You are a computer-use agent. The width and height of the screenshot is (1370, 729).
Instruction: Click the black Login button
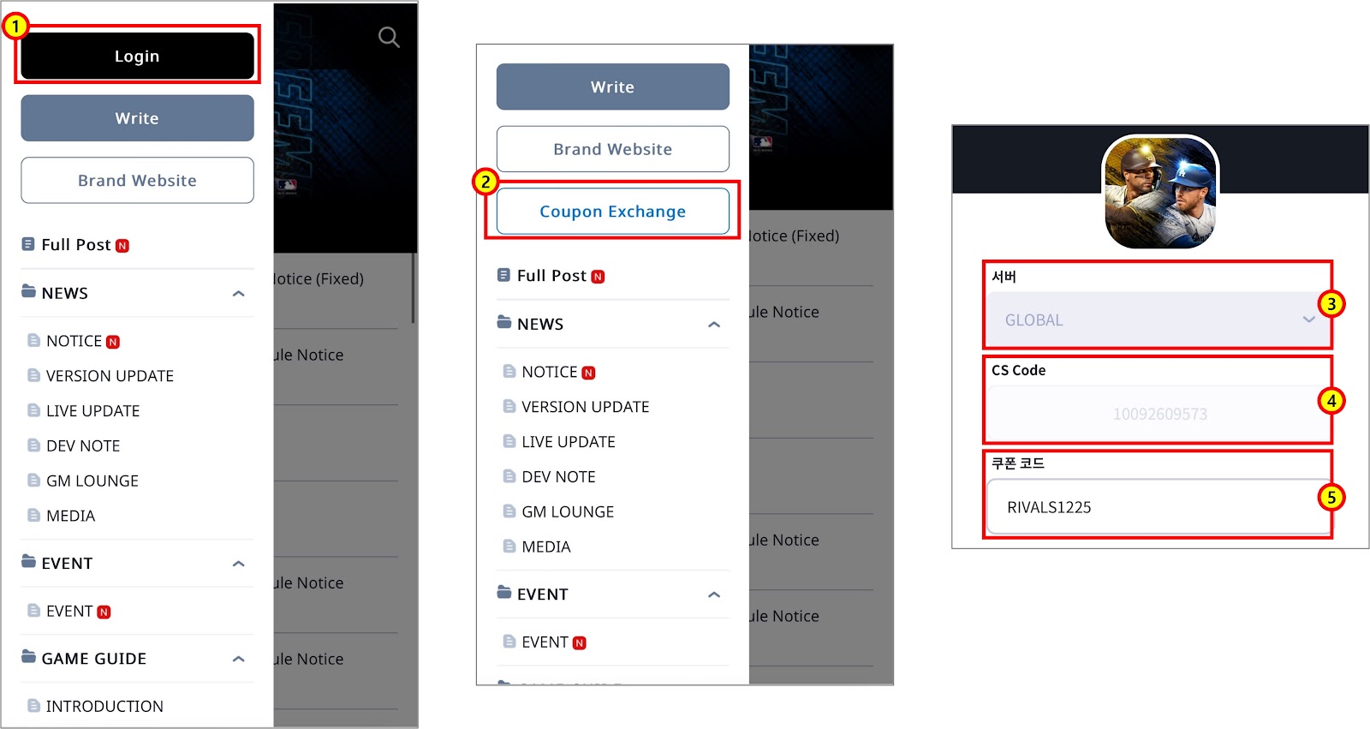click(x=137, y=57)
